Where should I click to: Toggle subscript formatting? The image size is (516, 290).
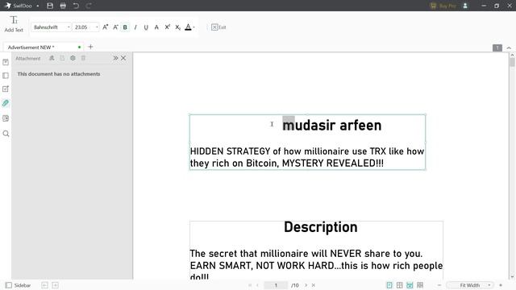[x=177, y=27]
